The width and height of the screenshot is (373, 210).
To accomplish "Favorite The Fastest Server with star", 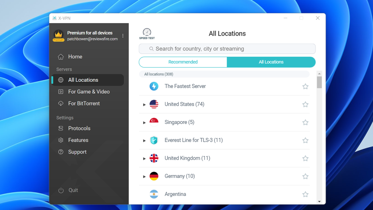I will 306,86.
